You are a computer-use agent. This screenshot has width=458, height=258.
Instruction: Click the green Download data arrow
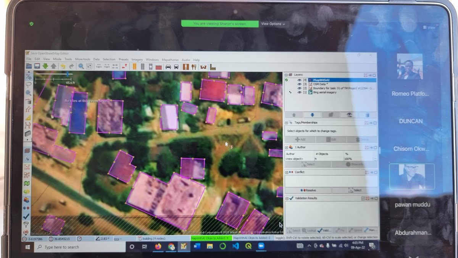[45, 66]
